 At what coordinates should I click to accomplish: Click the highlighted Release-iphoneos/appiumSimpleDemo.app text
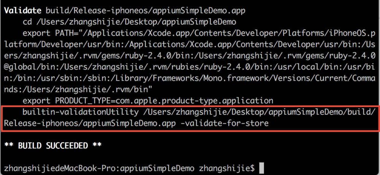(x=90, y=123)
